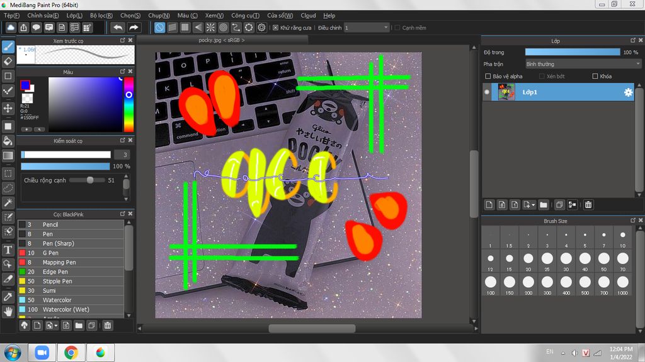Screen dimensions: 645x362
Task: Open Chrome from the taskbar
Action: tap(71, 353)
